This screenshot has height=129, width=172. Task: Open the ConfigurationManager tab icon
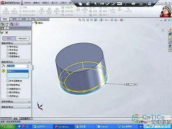point(12,24)
